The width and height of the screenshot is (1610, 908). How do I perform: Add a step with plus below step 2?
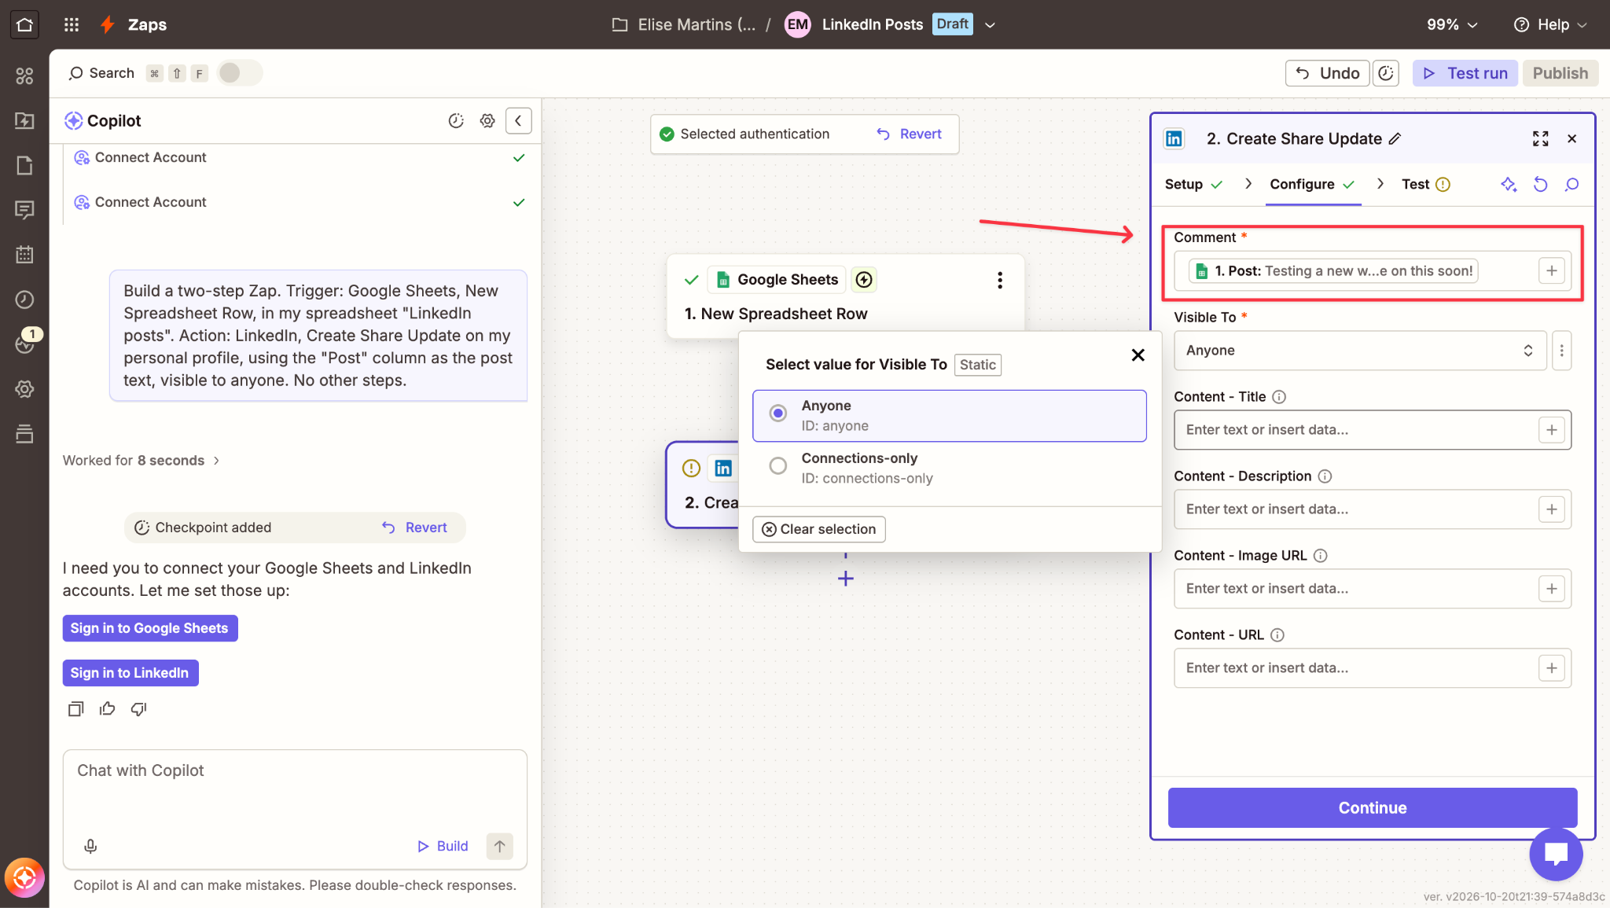(x=846, y=579)
